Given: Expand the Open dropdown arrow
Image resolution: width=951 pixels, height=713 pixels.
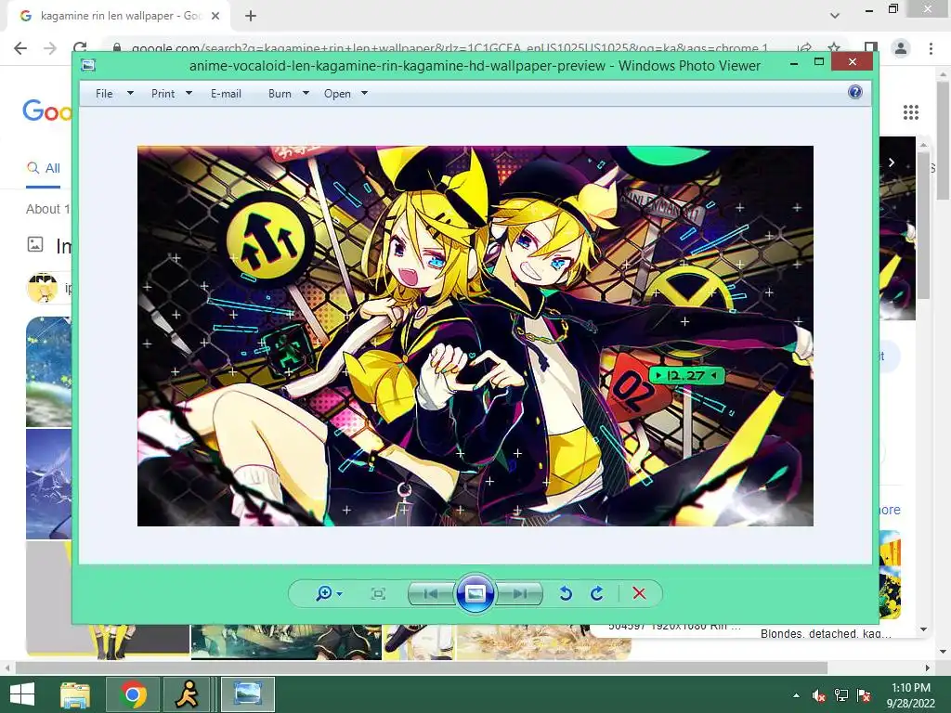Looking at the screenshot, I should [x=364, y=94].
